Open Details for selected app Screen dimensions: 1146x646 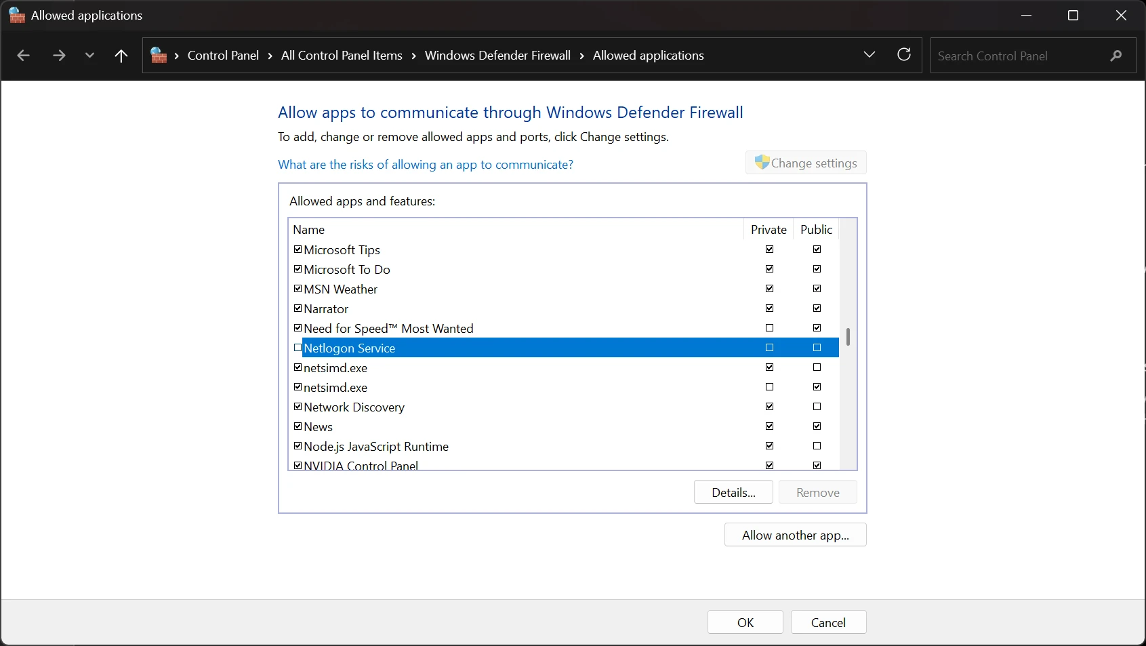point(733,492)
